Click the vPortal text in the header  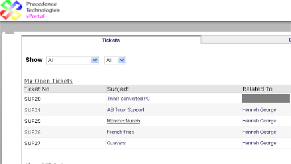pyautogui.click(x=35, y=16)
